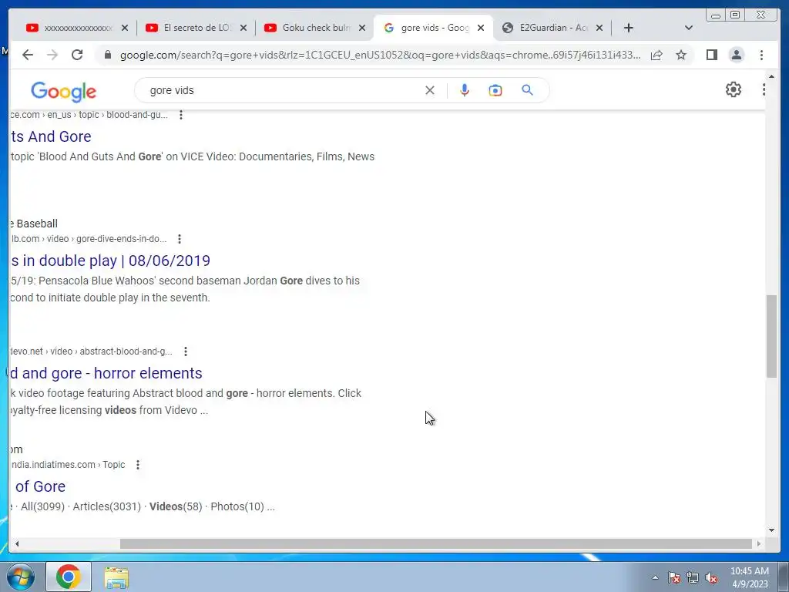Click 'ndia.indiatimes.com › Topic' breadcrumb text
The height and width of the screenshot is (592, 789).
pos(68,465)
